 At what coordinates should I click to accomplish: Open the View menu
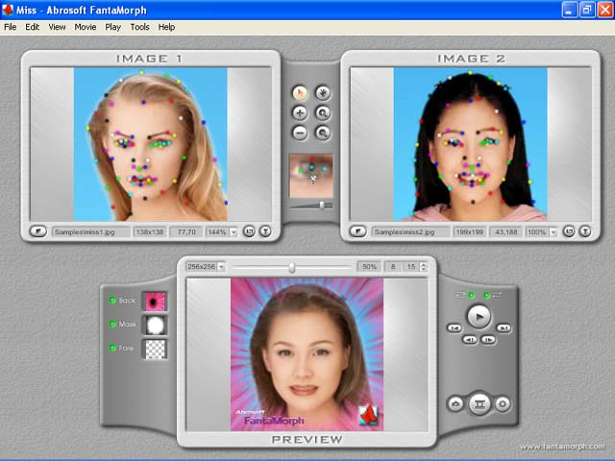57,27
